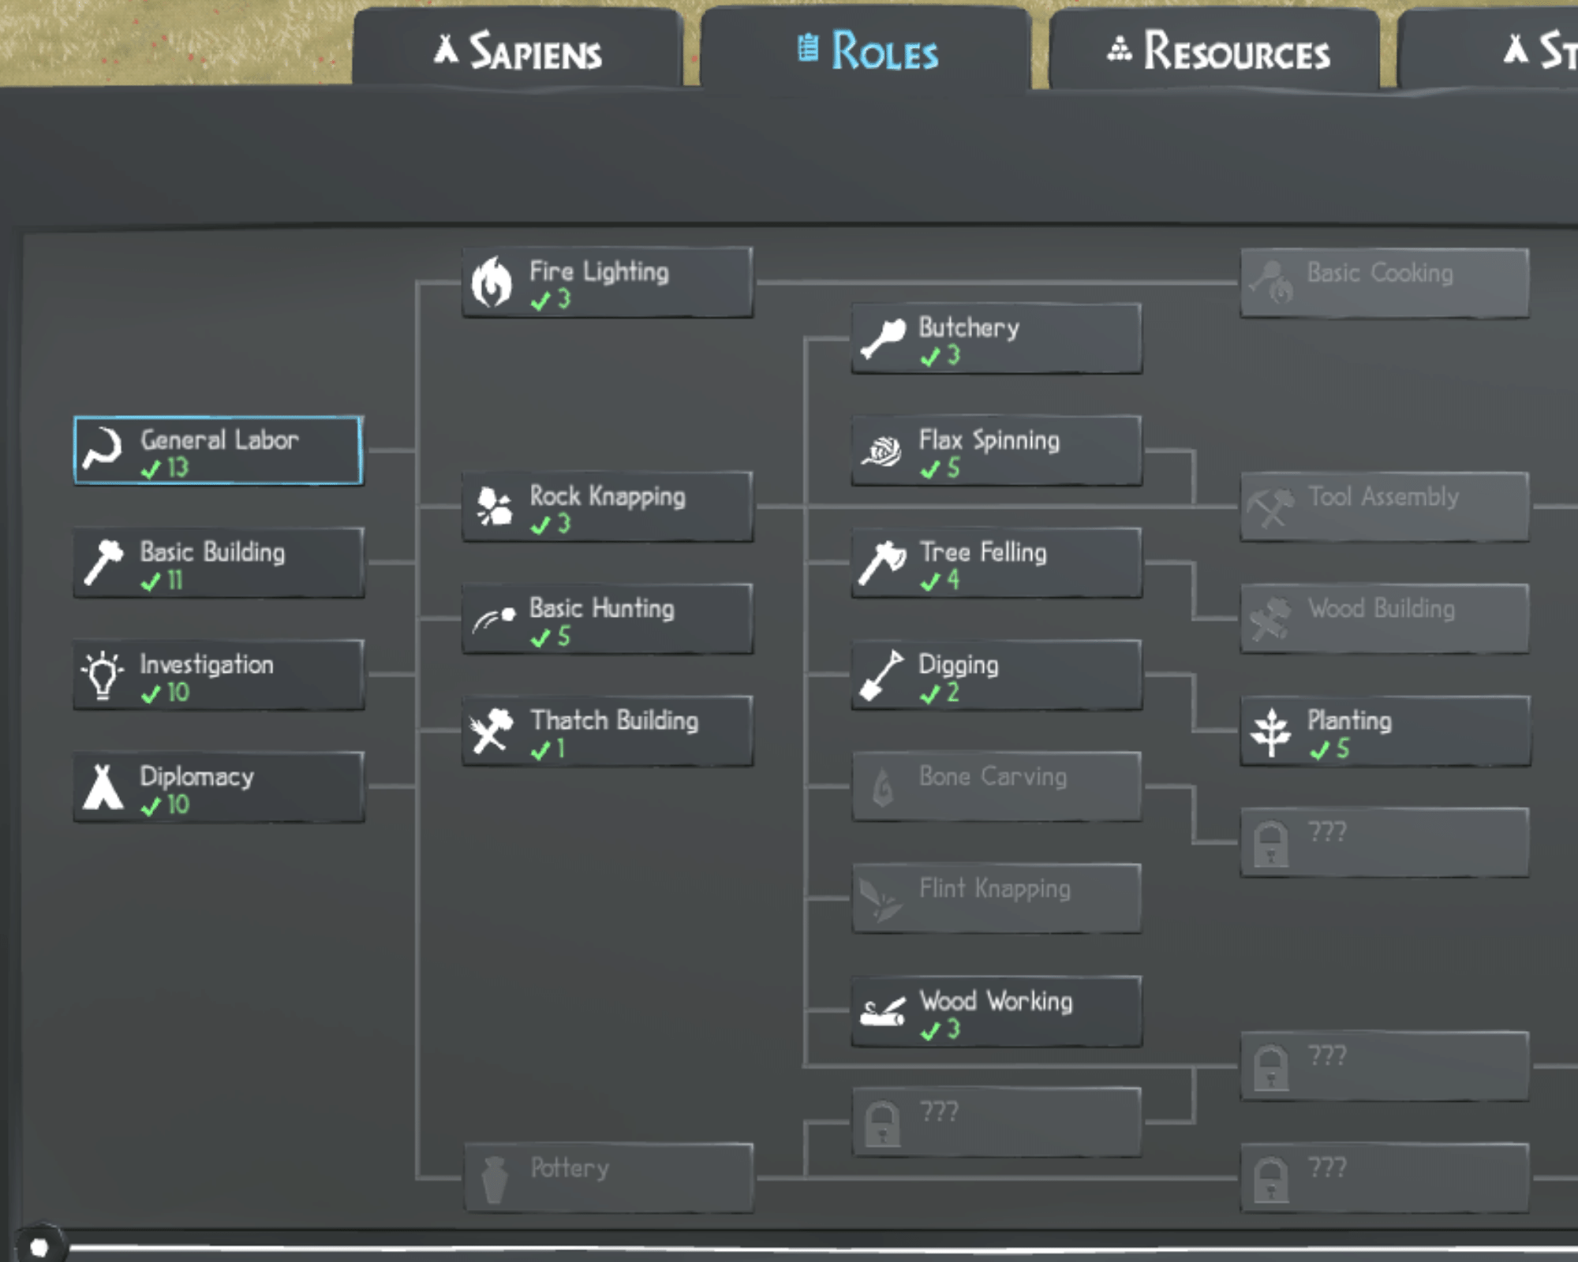Click the greyed Pottery vase icon
Image resolution: width=1578 pixels, height=1262 pixels.
pyautogui.click(x=494, y=1180)
